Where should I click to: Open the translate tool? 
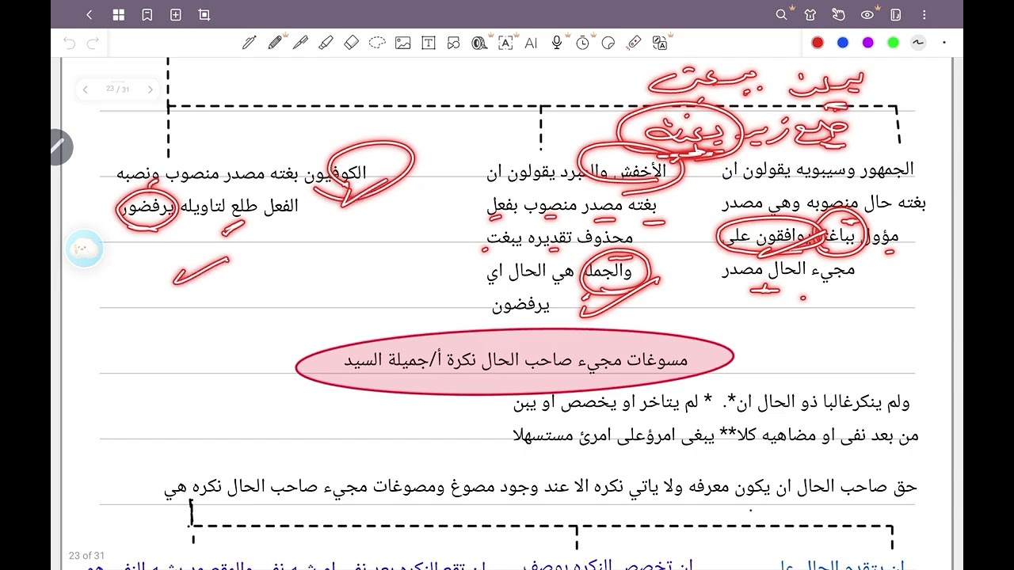[x=660, y=43]
